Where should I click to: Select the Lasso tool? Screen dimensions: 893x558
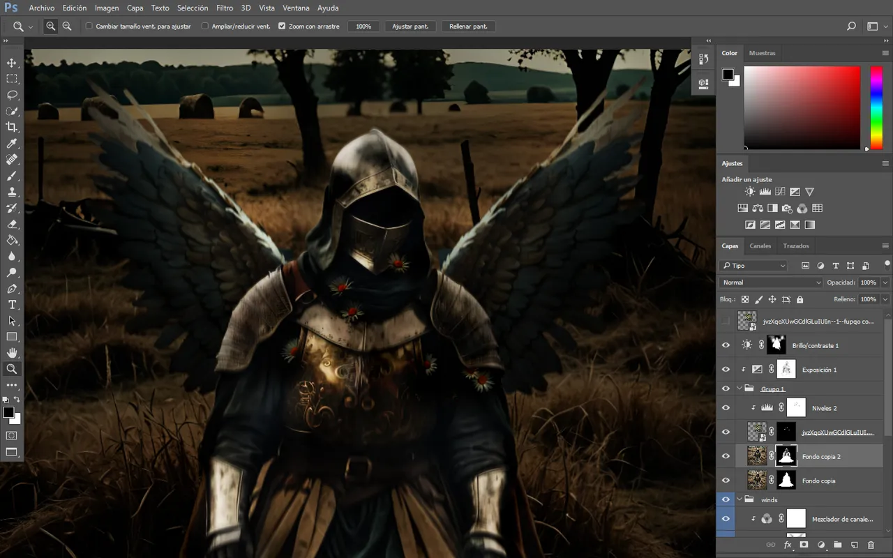point(12,95)
